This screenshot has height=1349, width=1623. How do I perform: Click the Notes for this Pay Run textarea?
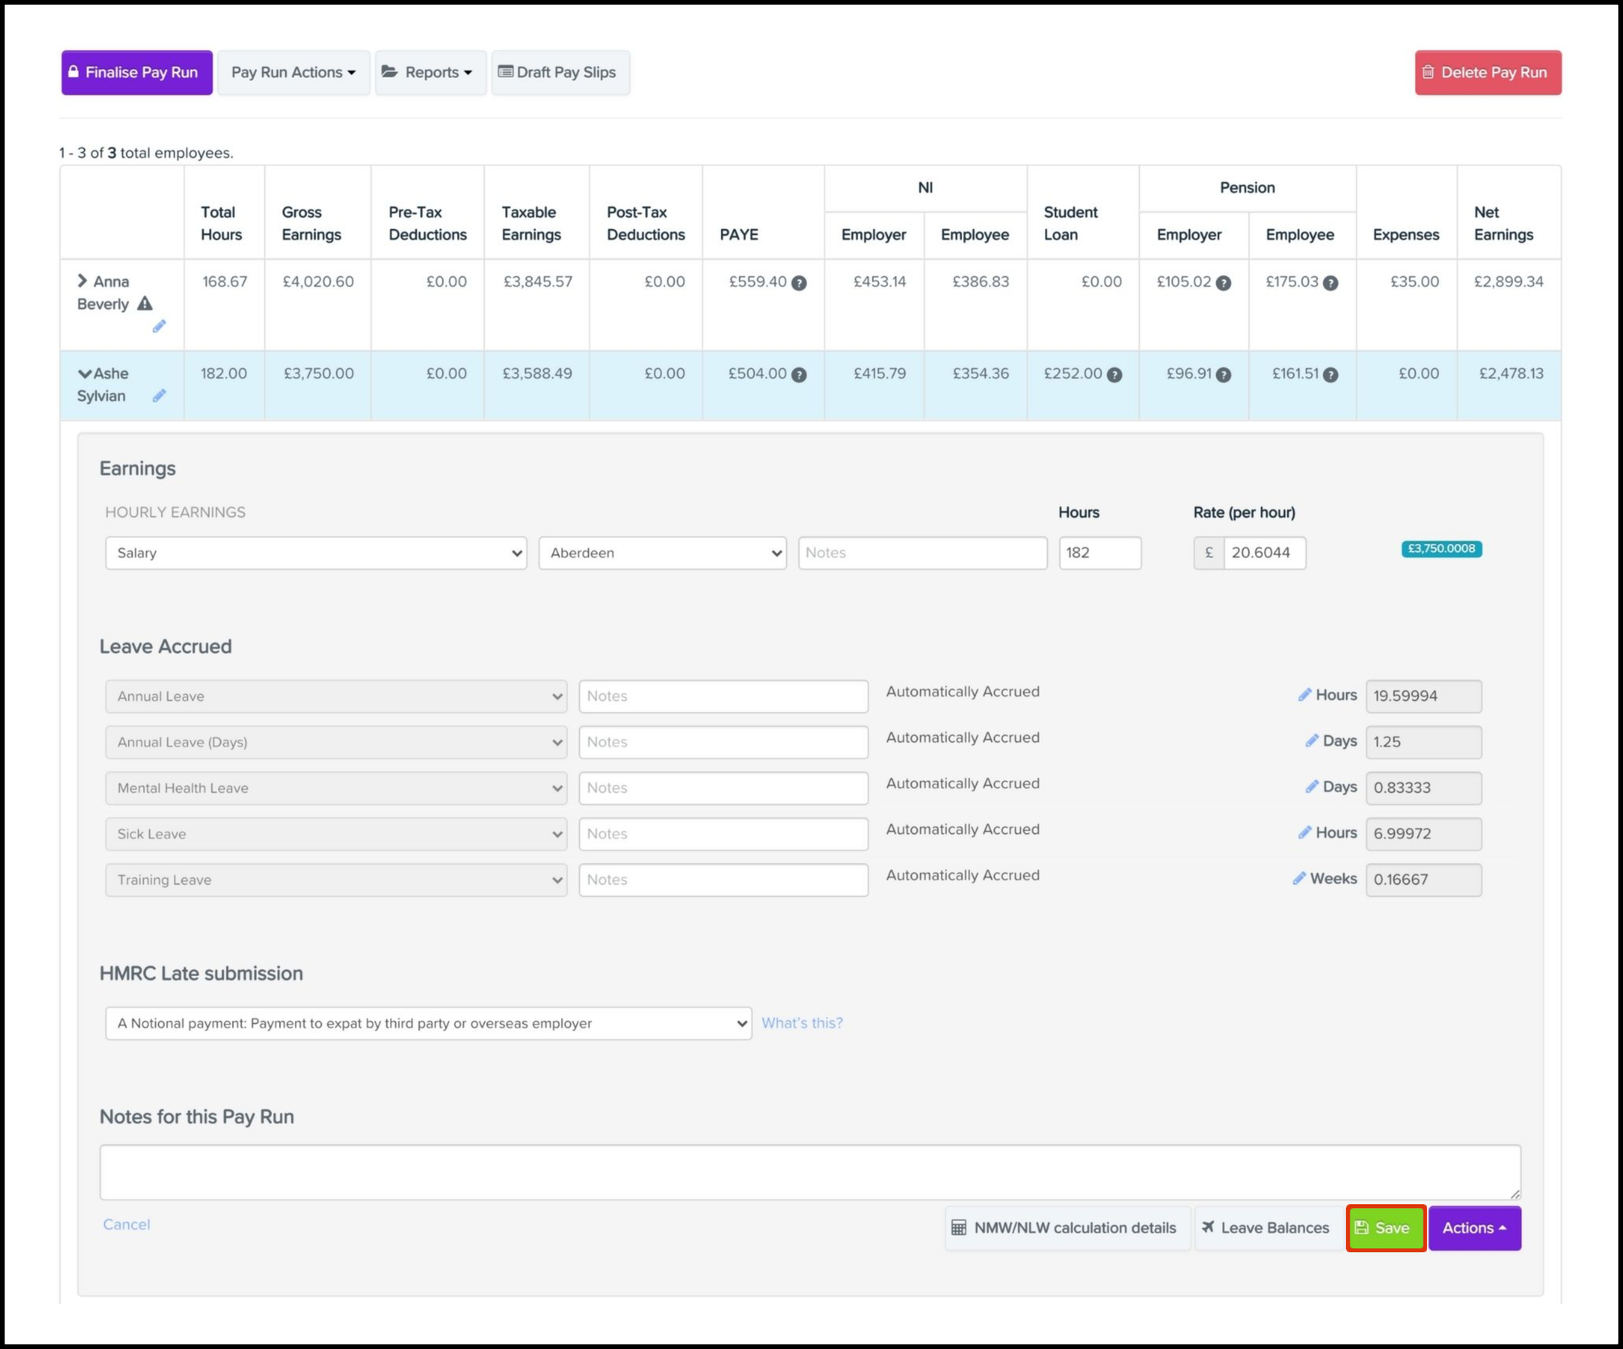click(x=809, y=1172)
